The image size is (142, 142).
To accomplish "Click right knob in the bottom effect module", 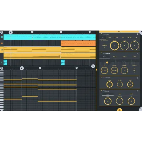I will tap(131, 101).
